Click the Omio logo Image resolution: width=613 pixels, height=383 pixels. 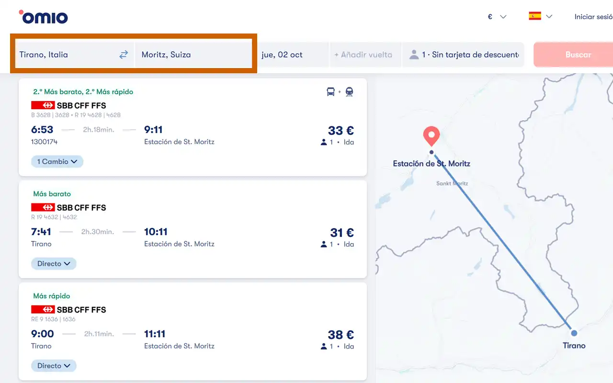[44, 17]
